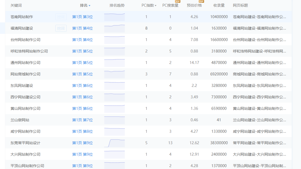
Task: Open rank link for 东莞常平网站设计
Action: (83, 143)
